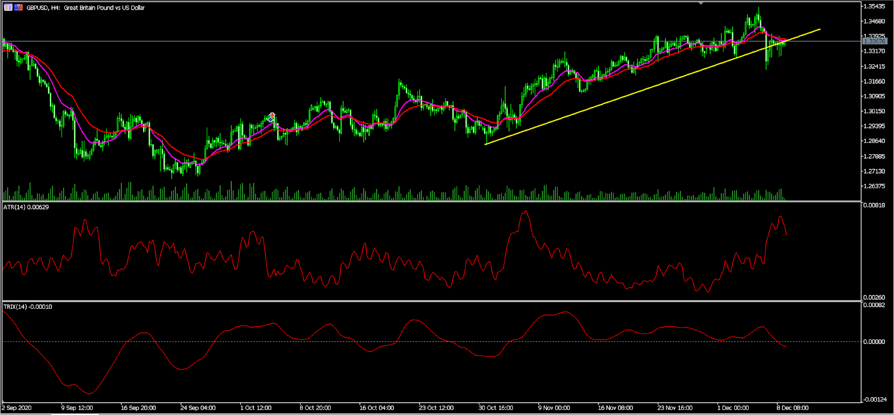Click the TRIX zero level label 0.00000

point(874,342)
